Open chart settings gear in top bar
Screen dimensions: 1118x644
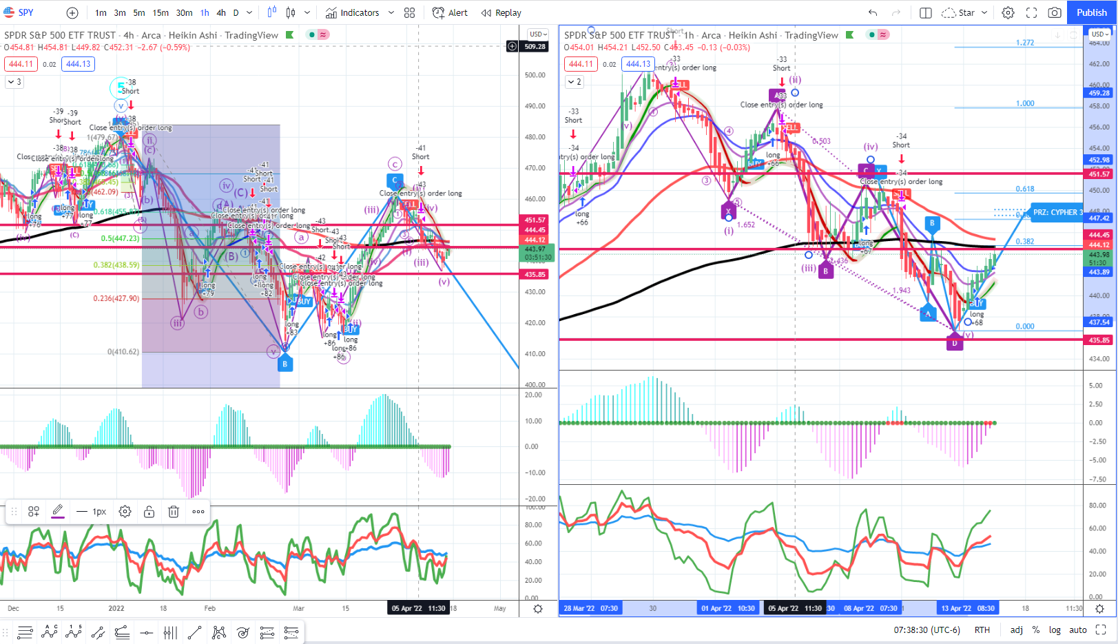[1008, 12]
